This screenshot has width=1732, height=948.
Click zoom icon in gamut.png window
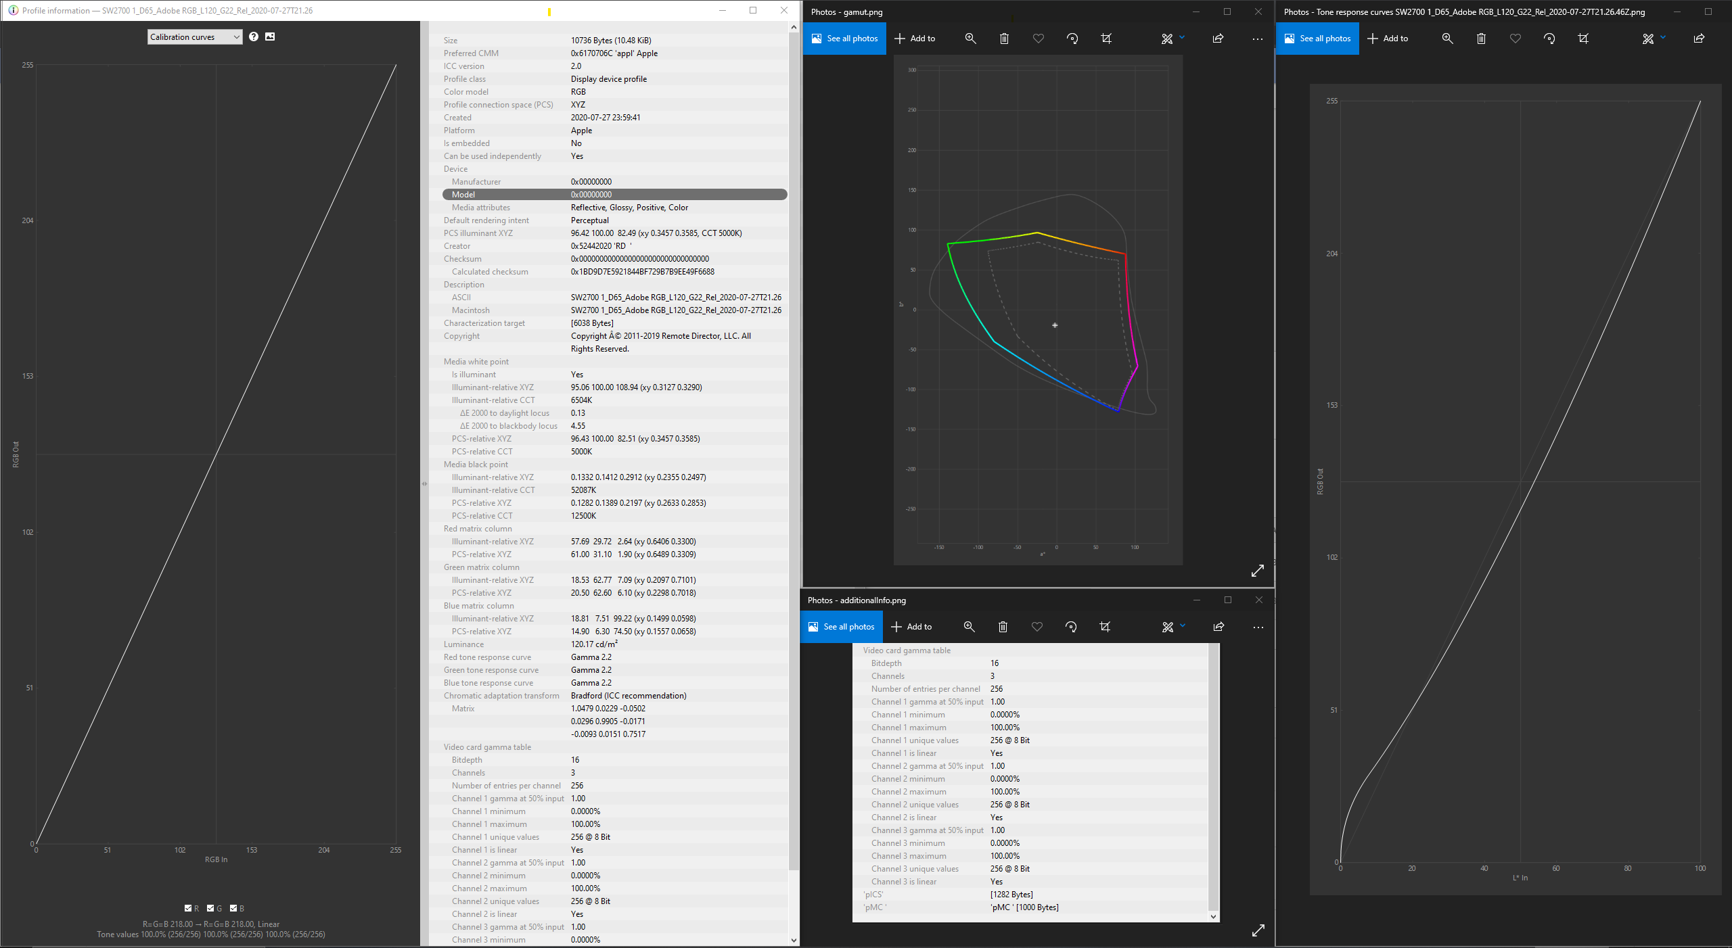[970, 39]
